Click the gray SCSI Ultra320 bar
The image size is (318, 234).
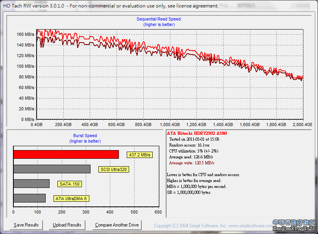[52, 169]
